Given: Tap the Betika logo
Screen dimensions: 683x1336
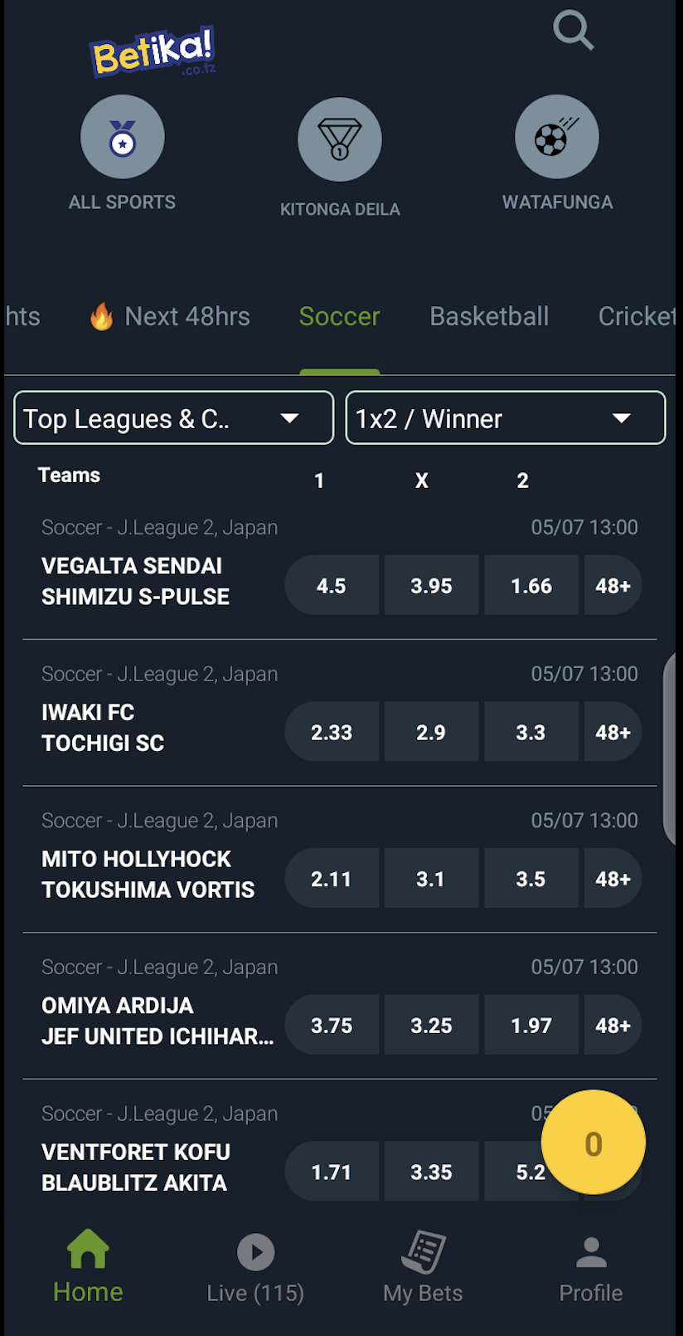Looking at the screenshot, I should (153, 51).
